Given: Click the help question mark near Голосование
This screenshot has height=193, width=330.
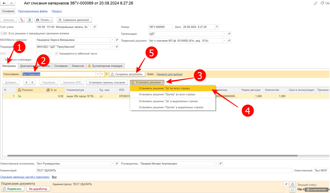Looking at the screenshot, I should [106, 74].
